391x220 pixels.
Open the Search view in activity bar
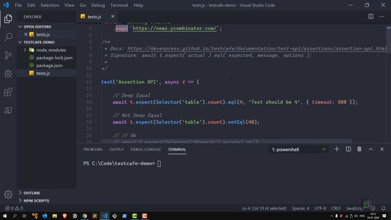coord(8,37)
